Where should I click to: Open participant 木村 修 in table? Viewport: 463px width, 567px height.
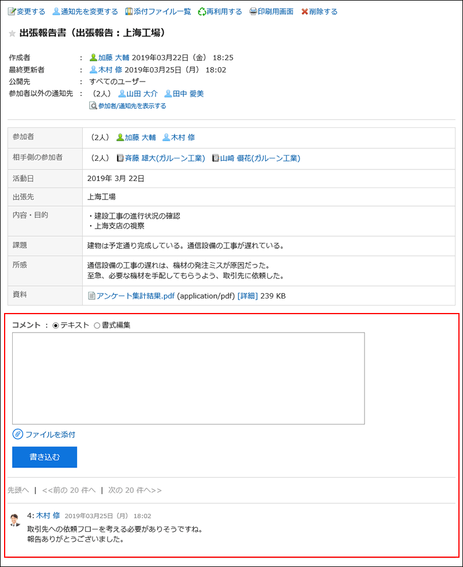pyautogui.click(x=183, y=138)
